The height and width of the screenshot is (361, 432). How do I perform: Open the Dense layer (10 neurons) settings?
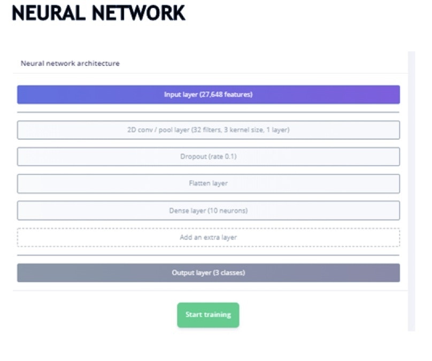click(x=209, y=210)
